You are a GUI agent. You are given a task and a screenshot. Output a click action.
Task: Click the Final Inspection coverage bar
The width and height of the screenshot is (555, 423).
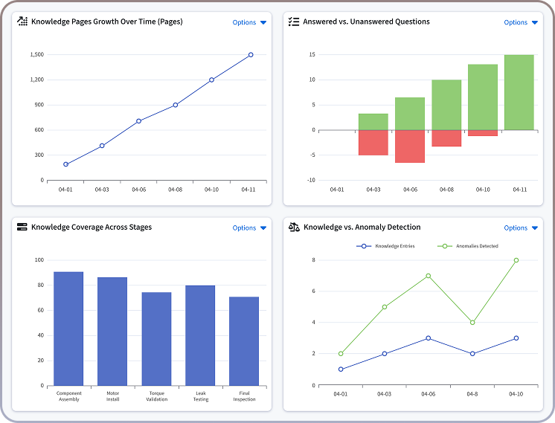pyautogui.click(x=244, y=341)
